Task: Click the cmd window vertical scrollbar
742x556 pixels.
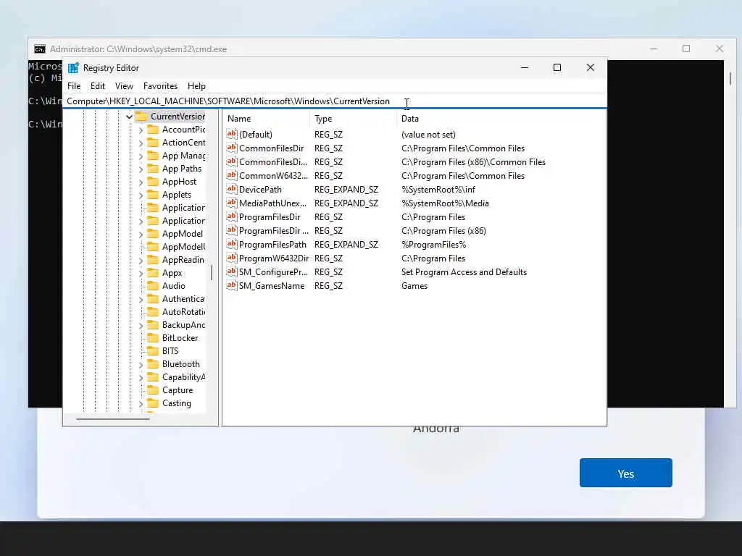Action: 730,78
